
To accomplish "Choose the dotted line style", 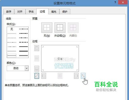I will [12, 38].
